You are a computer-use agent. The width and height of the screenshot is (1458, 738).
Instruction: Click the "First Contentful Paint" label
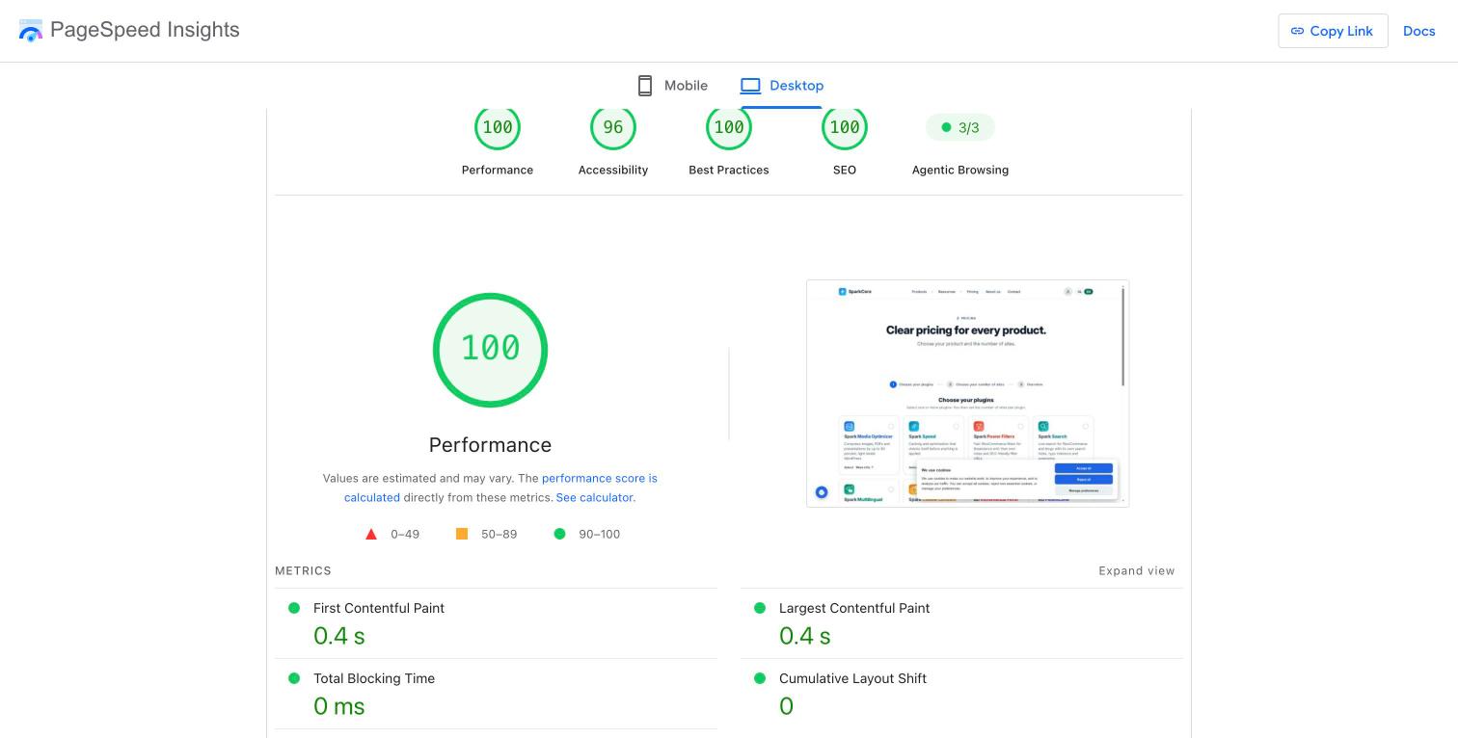[x=379, y=608]
